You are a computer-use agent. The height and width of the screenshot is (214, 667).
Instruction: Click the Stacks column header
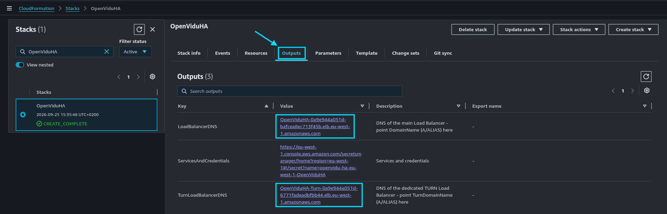(44, 92)
